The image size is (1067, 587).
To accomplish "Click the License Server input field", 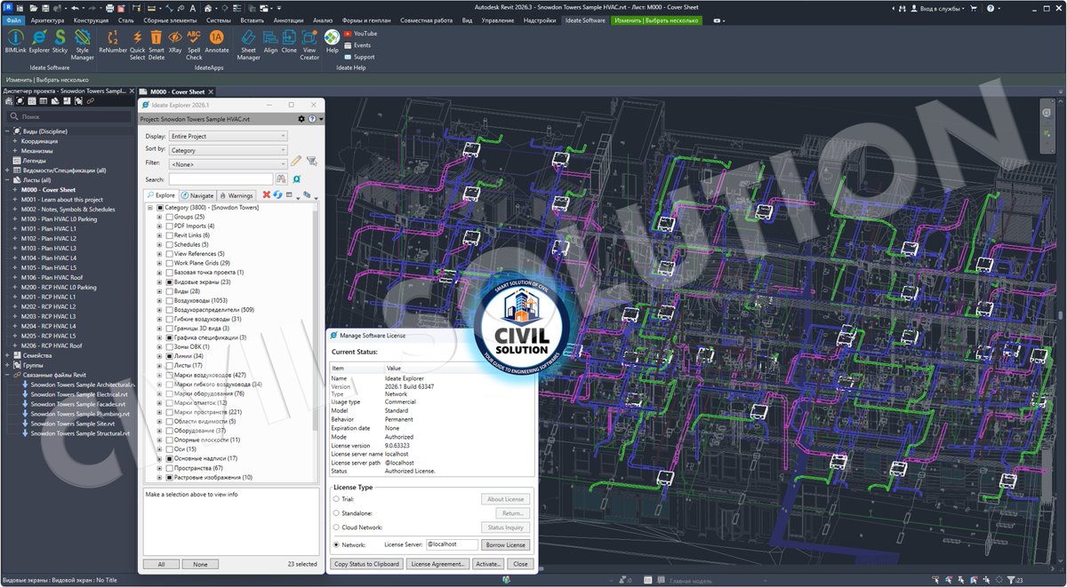I will pos(452,544).
